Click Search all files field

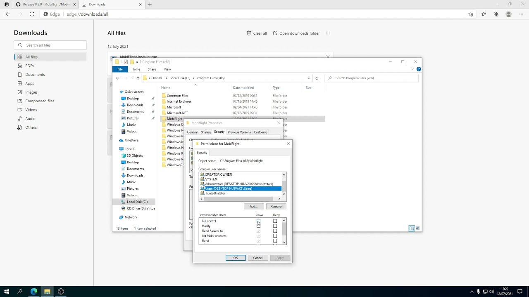click(50, 45)
